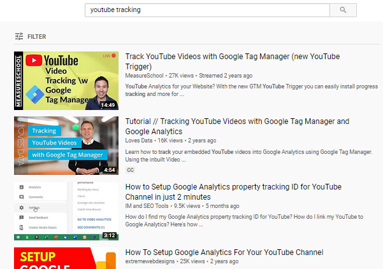Click '27K views' metadata text

[x=181, y=76]
